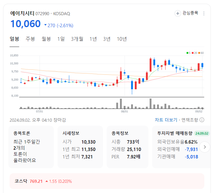Click the 8,100 price axis label
The height and width of the screenshot is (193, 213).
(x=15, y=96)
